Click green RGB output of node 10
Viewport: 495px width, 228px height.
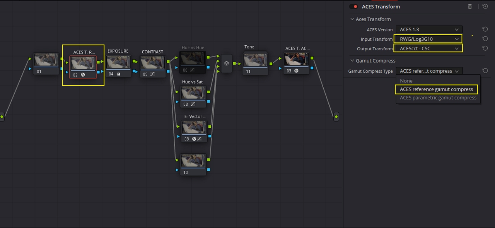click(208, 159)
